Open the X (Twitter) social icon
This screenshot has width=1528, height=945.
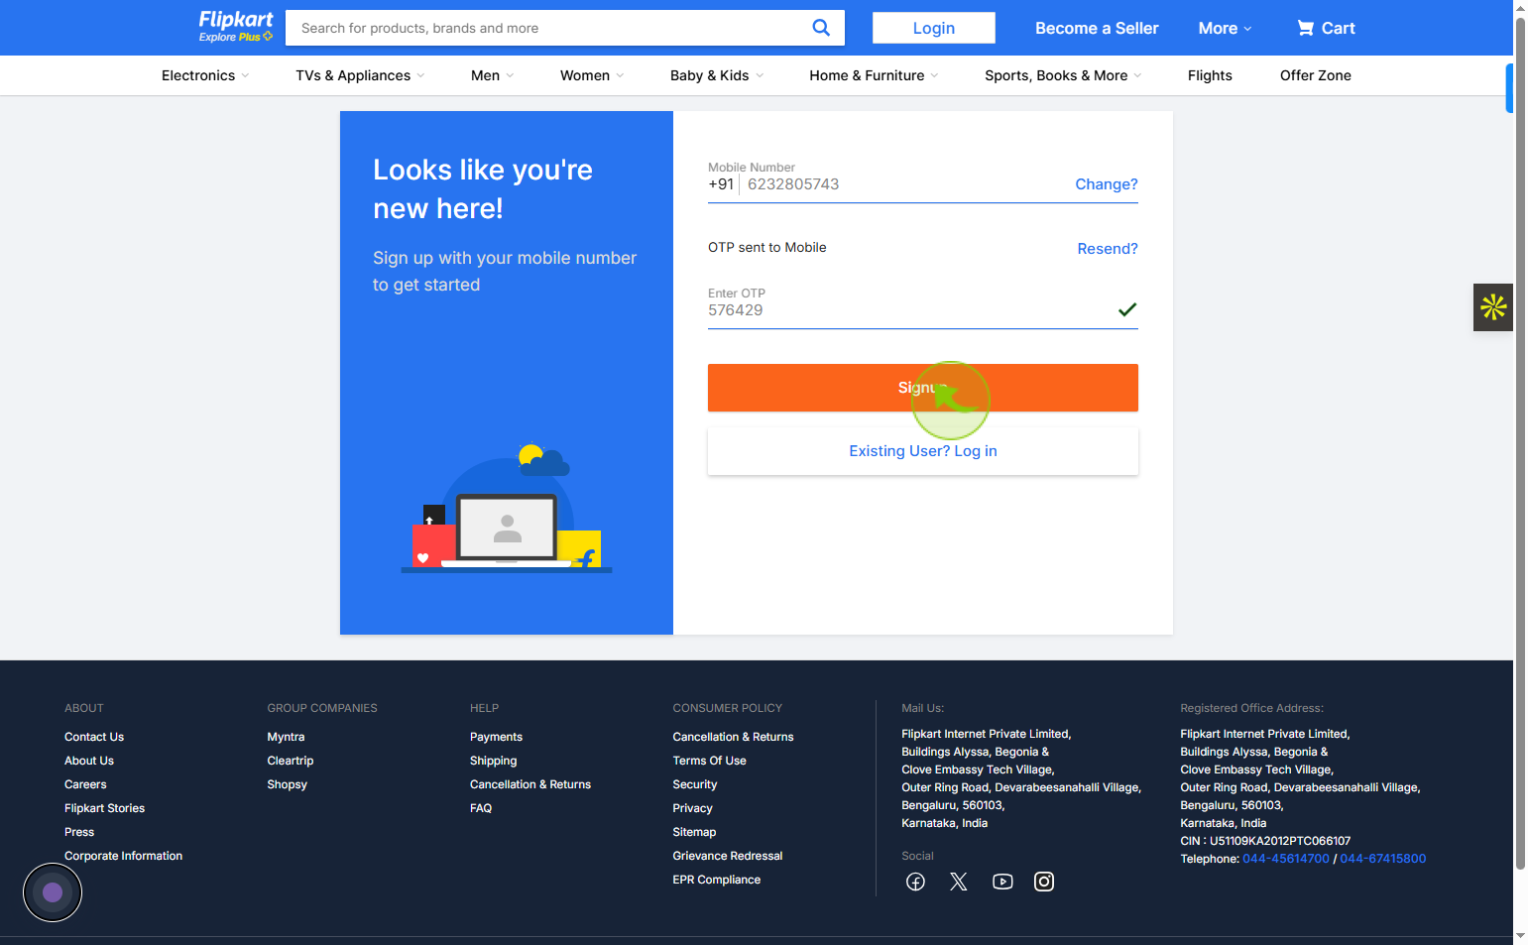click(x=958, y=882)
